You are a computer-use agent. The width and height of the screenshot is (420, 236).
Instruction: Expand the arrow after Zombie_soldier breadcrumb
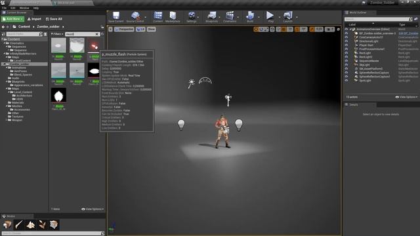point(63,27)
